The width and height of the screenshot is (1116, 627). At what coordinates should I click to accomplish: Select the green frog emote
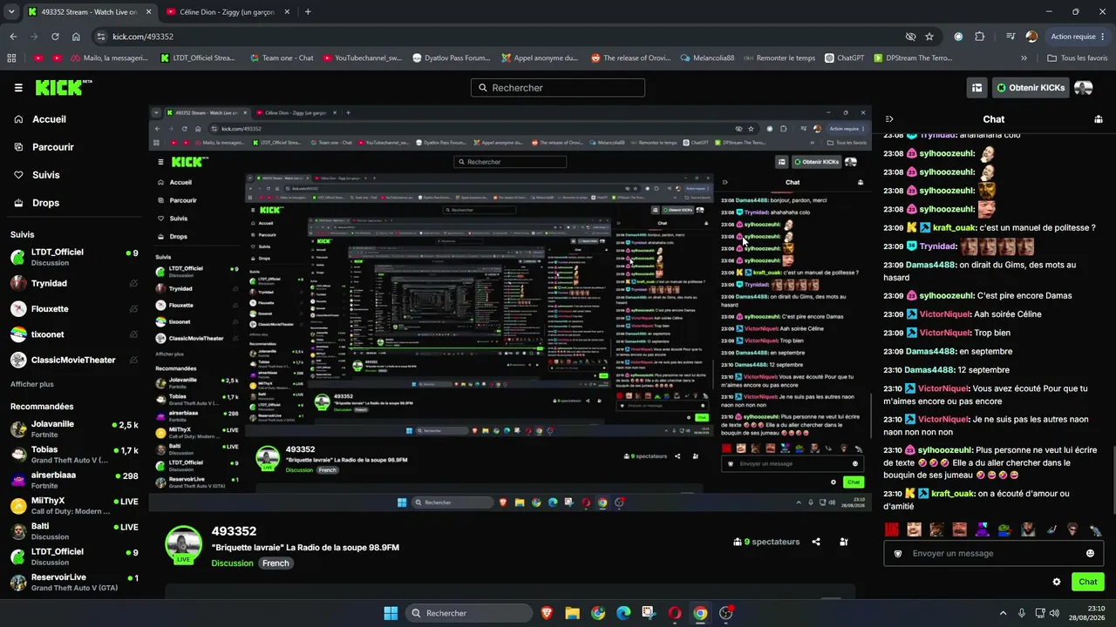(1005, 529)
